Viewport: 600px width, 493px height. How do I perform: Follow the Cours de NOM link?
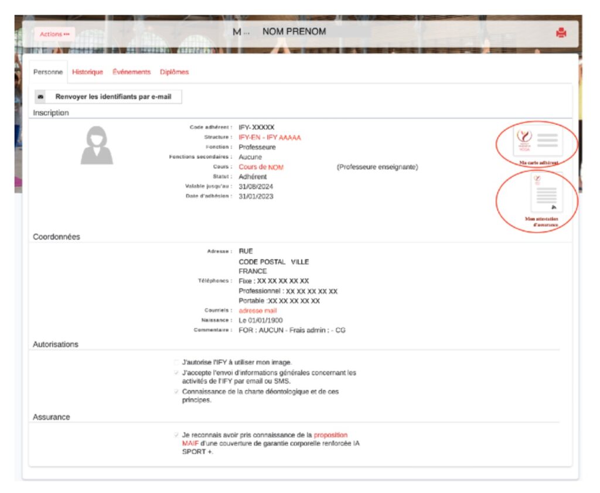click(x=261, y=167)
